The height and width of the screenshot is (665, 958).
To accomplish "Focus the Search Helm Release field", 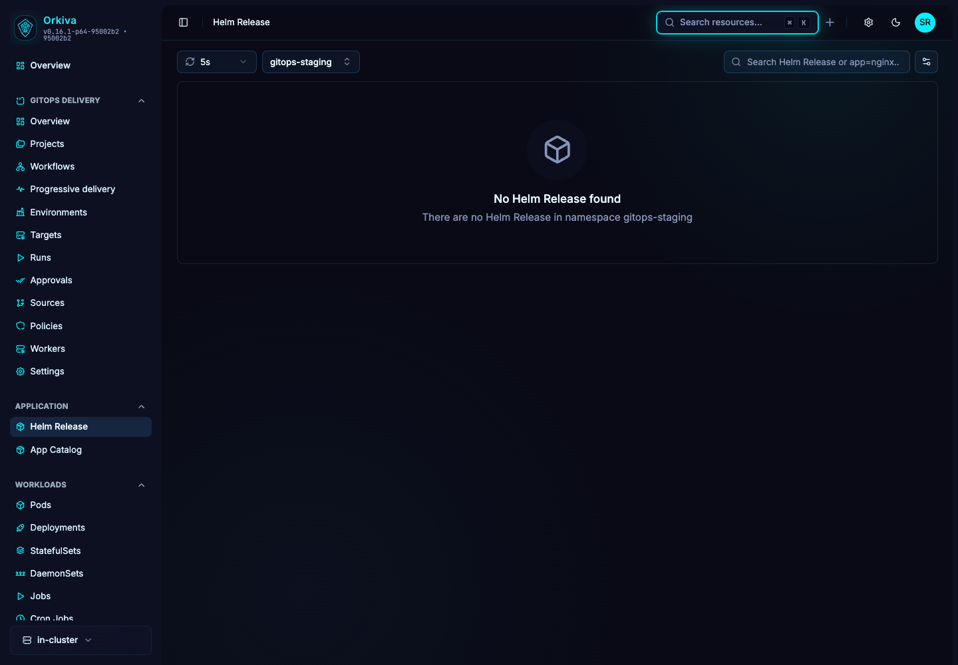I will click(x=817, y=62).
